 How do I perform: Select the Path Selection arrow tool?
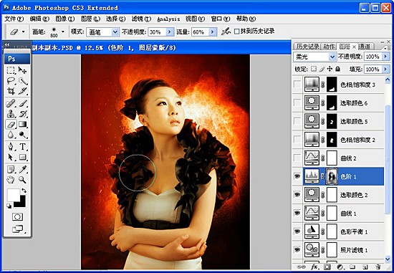11,157
